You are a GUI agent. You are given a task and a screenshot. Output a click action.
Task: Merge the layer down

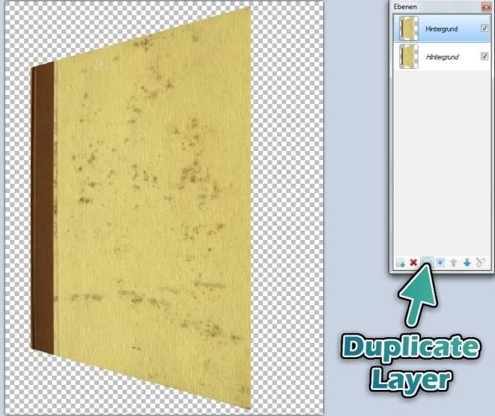440,263
